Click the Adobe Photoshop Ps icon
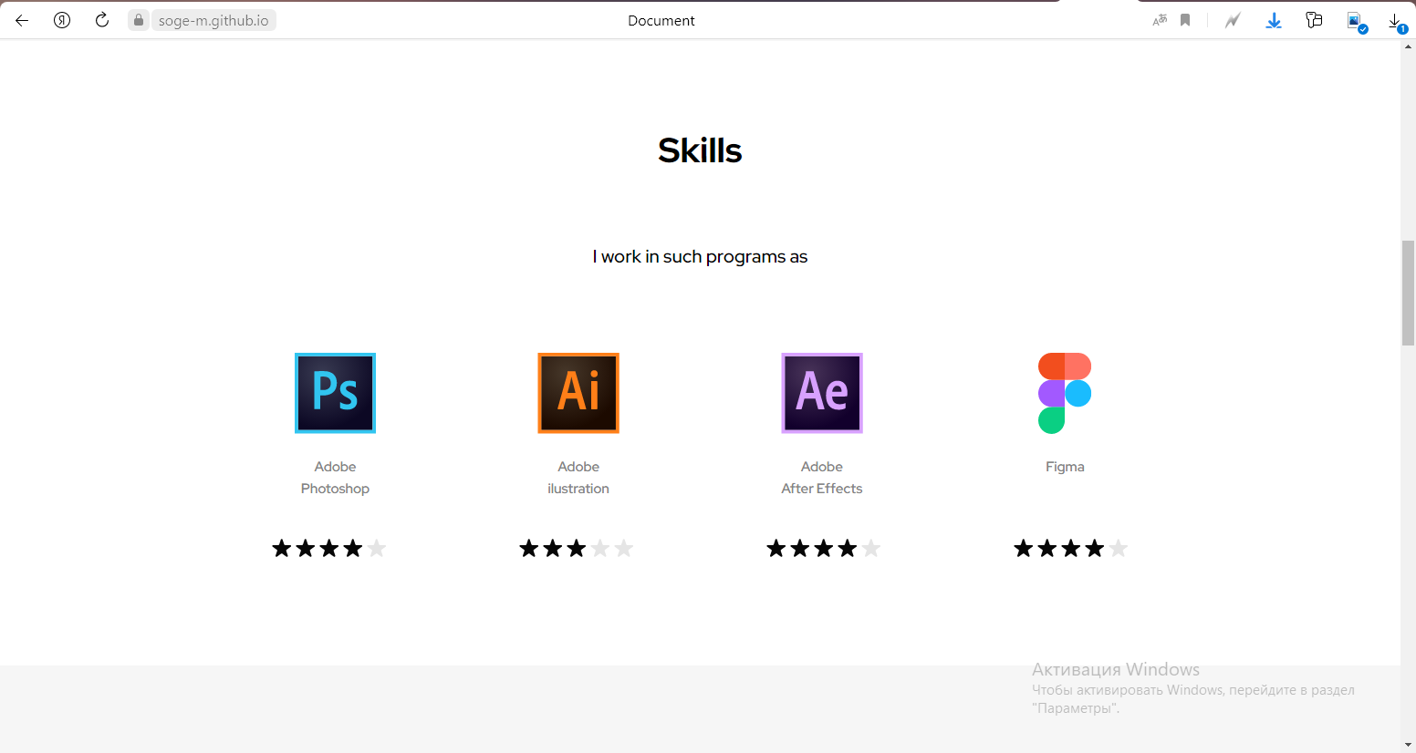 click(x=335, y=393)
